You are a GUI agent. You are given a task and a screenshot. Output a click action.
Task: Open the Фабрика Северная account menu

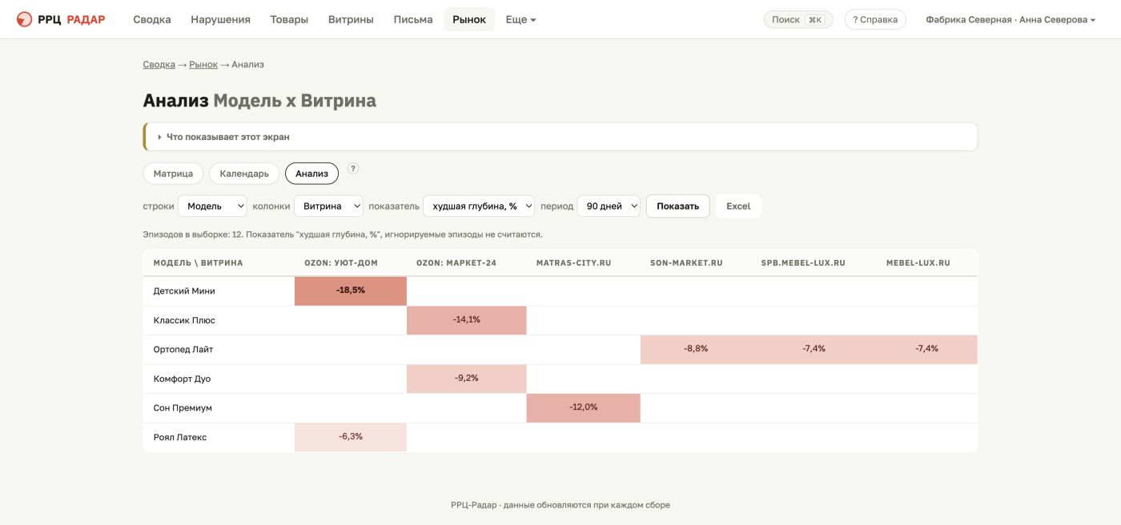point(1011,19)
